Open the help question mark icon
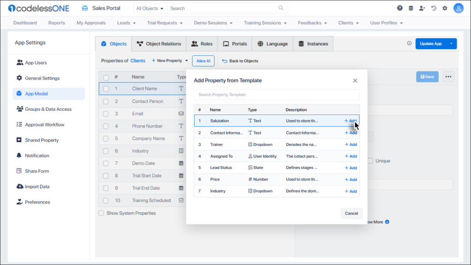The image size is (471, 265). (x=400, y=8)
